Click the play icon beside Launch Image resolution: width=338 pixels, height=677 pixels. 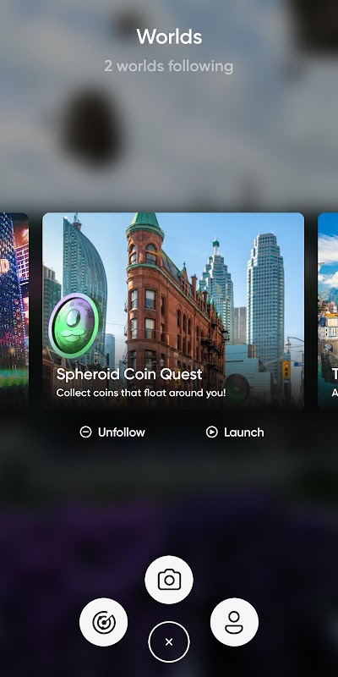point(212,432)
